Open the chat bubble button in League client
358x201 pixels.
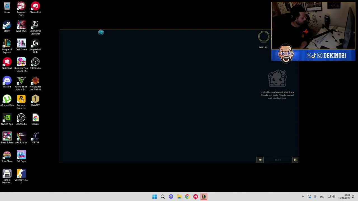click(260, 160)
